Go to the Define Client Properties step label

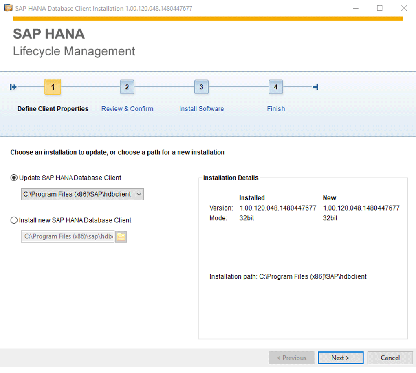[53, 109]
